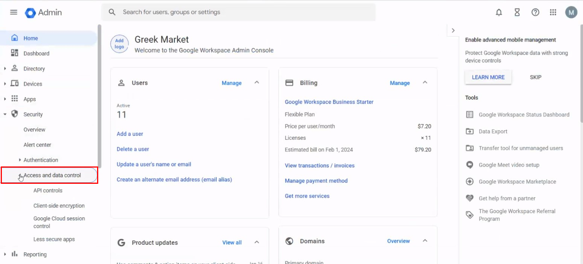Open Google Workspace Status Dashboard tool
Screen dimensions: 583x264
click(x=524, y=115)
